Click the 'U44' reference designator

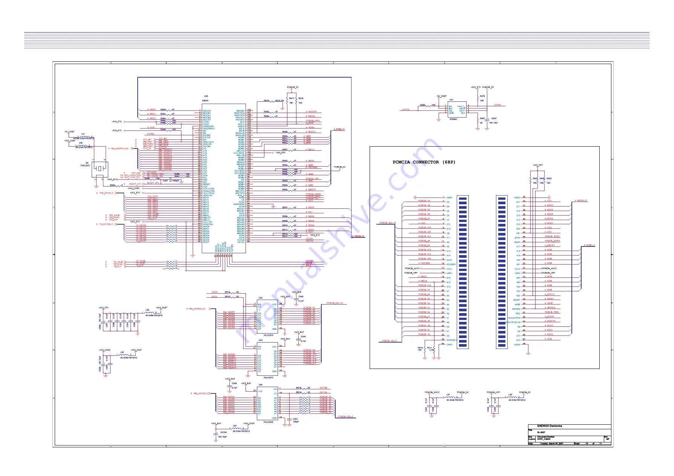(260, 385)
